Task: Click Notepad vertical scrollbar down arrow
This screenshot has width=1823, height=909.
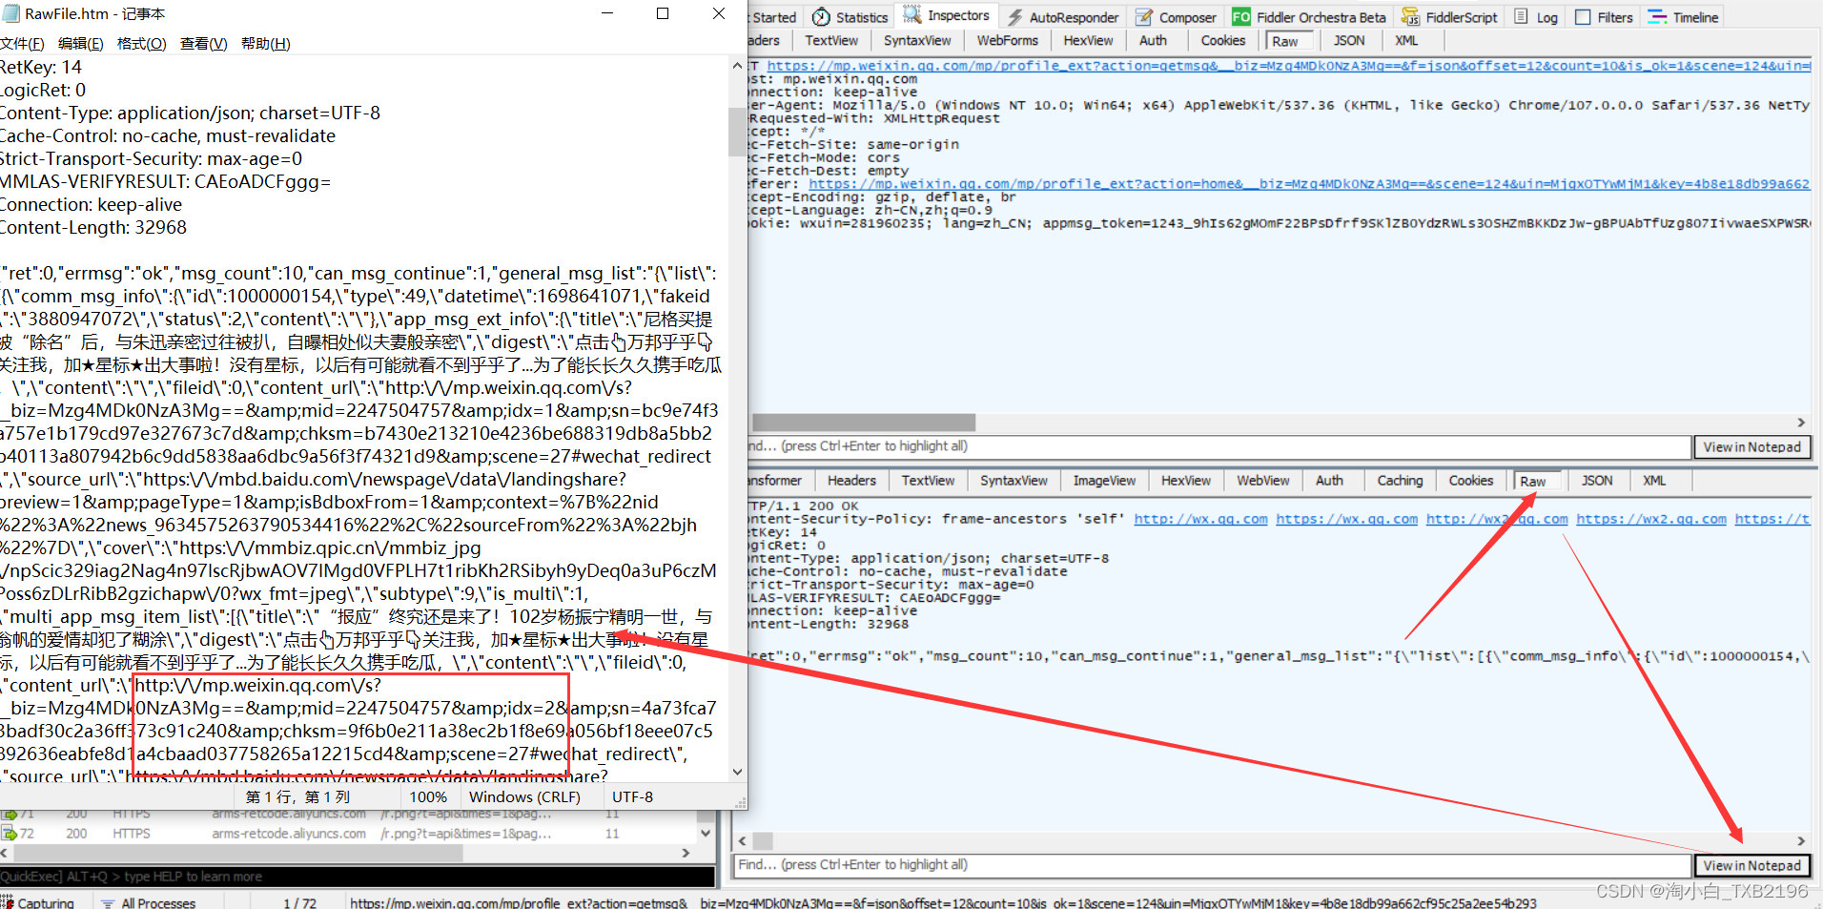Action: [737, 773]
